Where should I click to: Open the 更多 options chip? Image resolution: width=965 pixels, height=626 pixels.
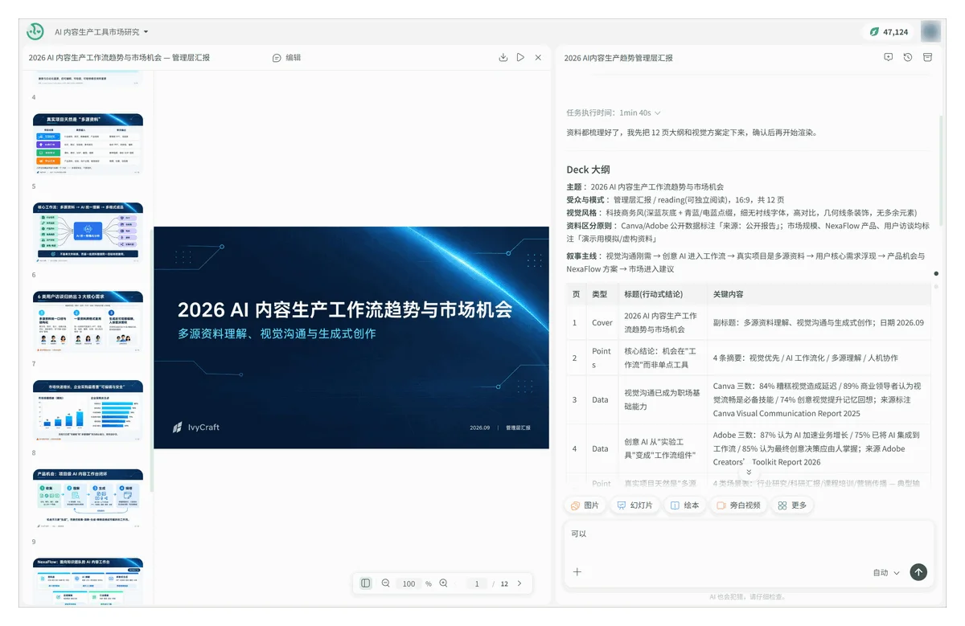coord(792,505)
